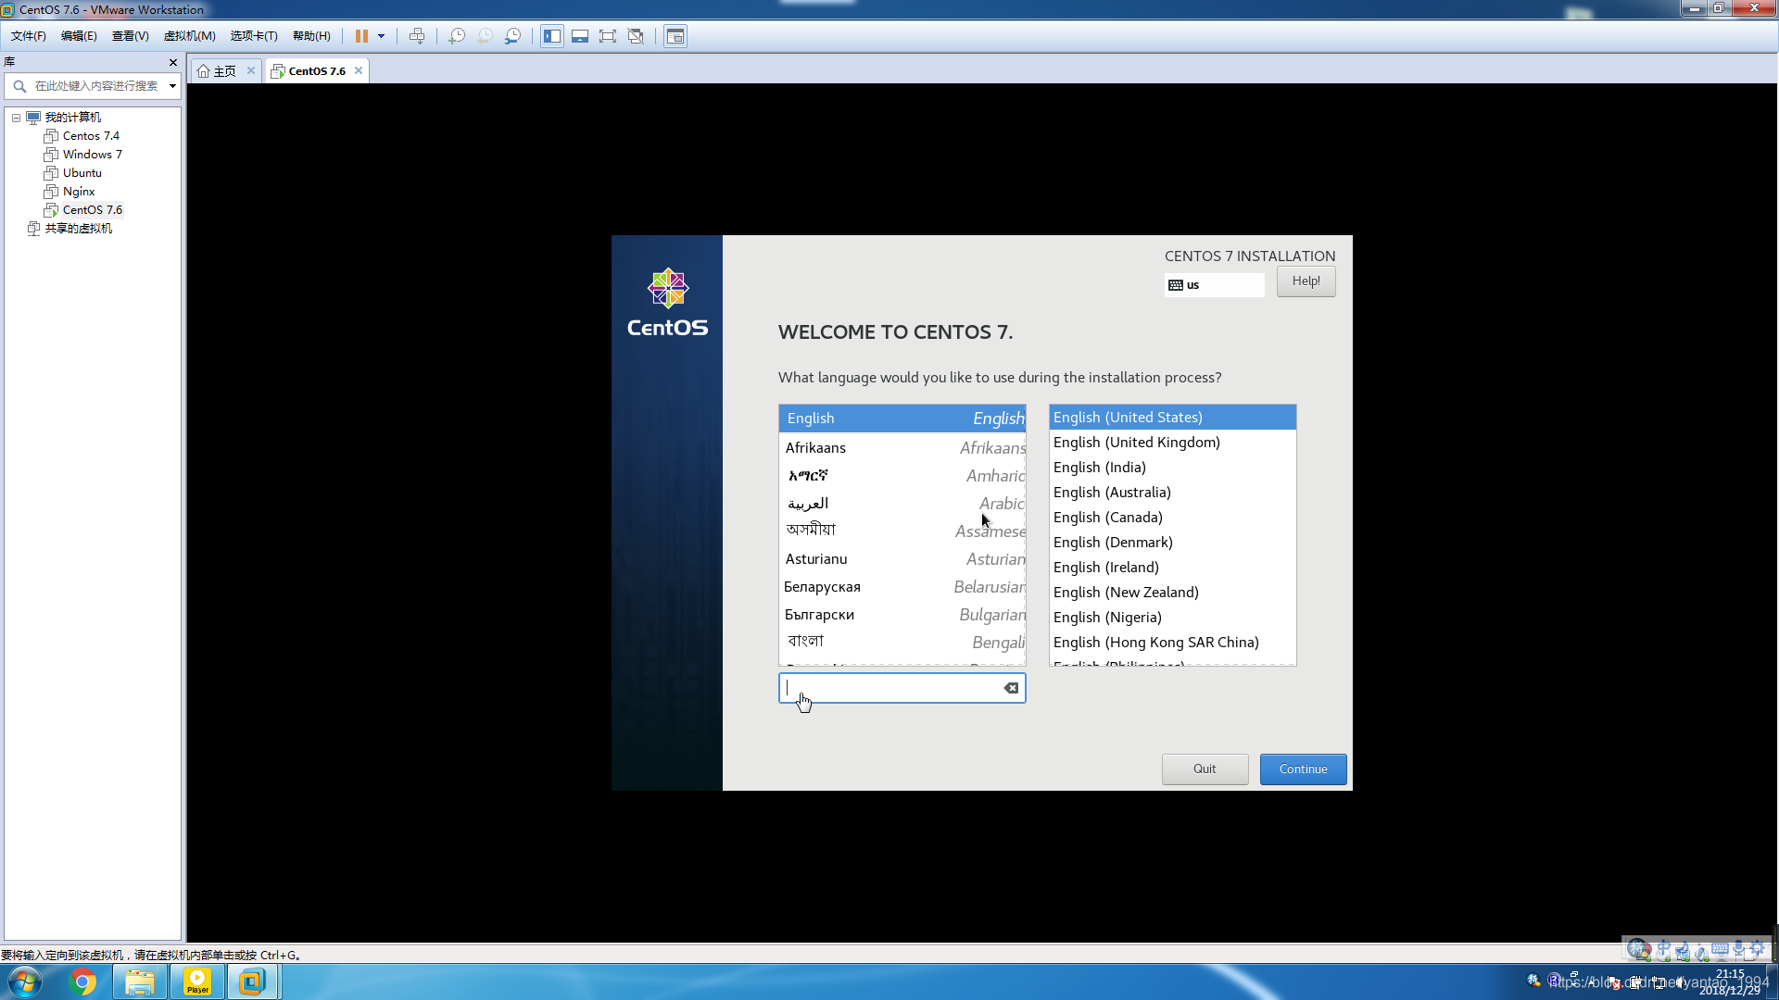Open the 选项卡(T) menu

(254, 36)
